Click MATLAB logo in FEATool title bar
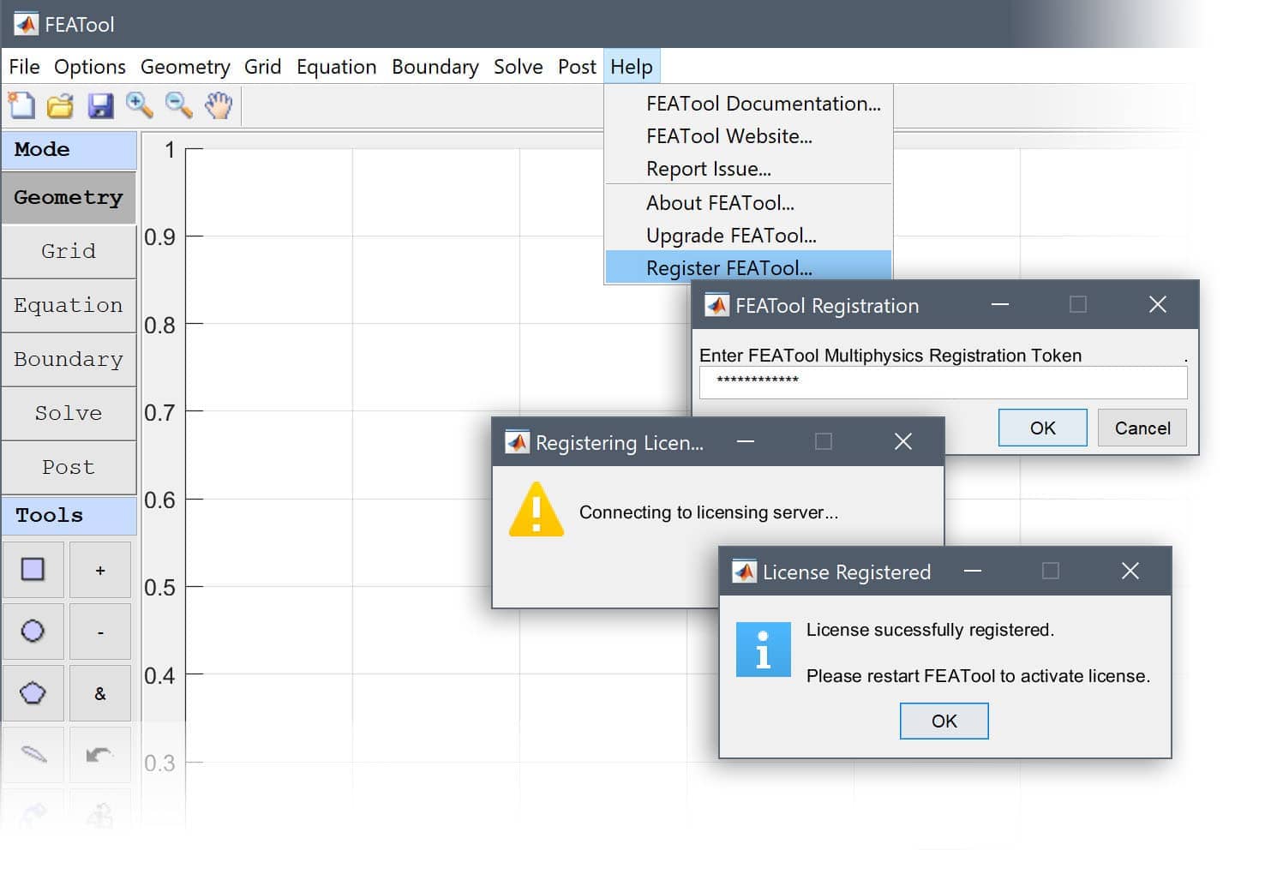Image resolution: width=1271 pixels, height=892 pixels. pos(26,24)
